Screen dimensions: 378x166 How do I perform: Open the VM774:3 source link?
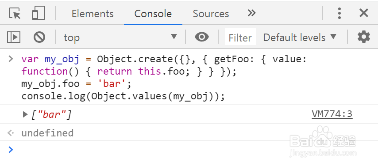[x=332, y=114]
